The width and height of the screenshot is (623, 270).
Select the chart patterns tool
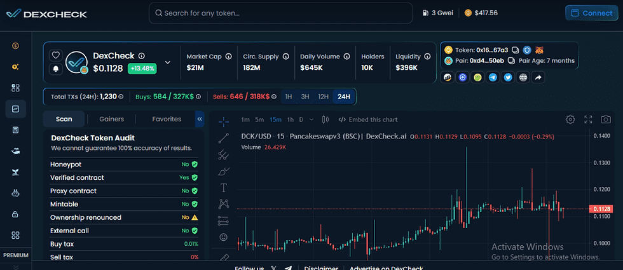point(224,204)
